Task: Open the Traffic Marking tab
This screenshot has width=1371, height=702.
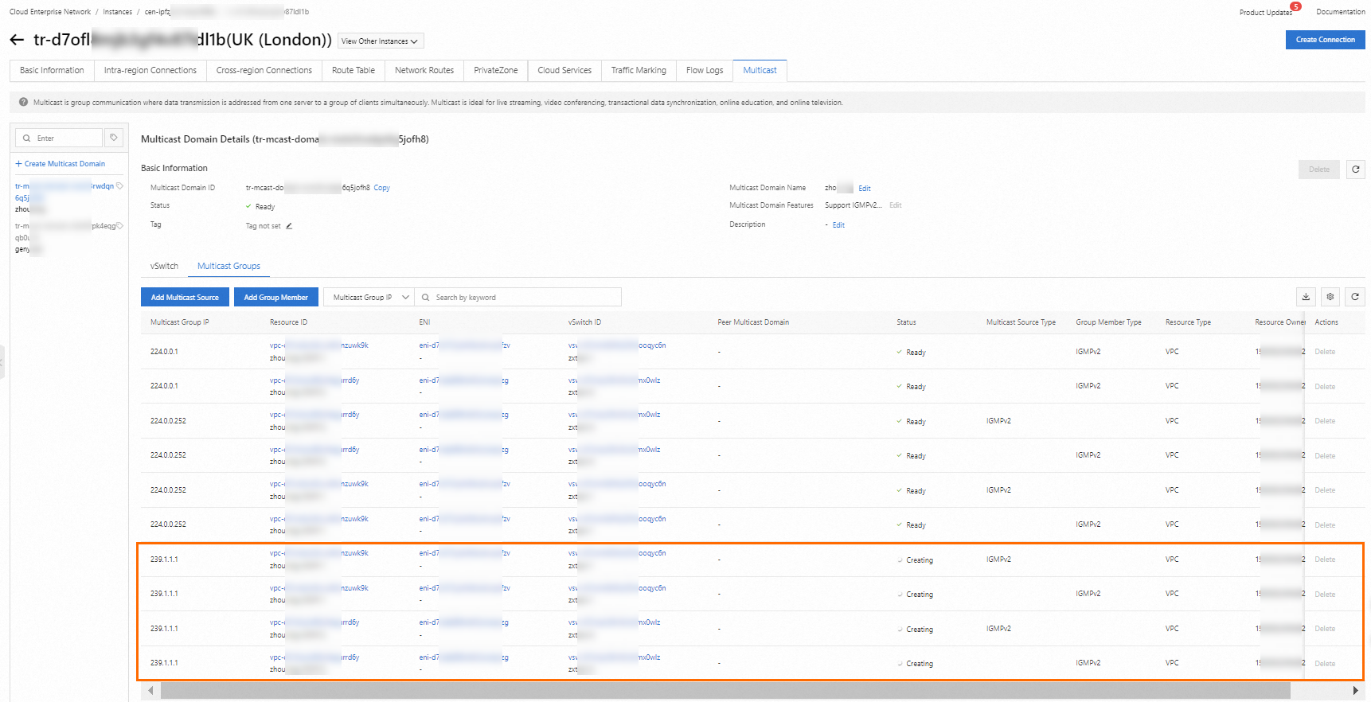Action: 639,70
